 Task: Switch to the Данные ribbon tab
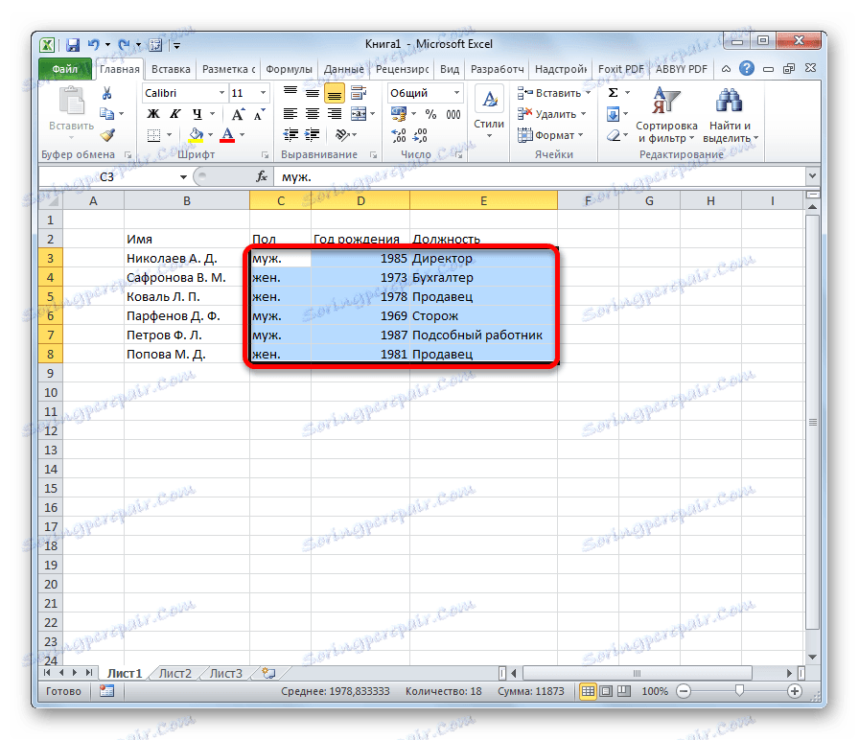[x=343, y=69]
